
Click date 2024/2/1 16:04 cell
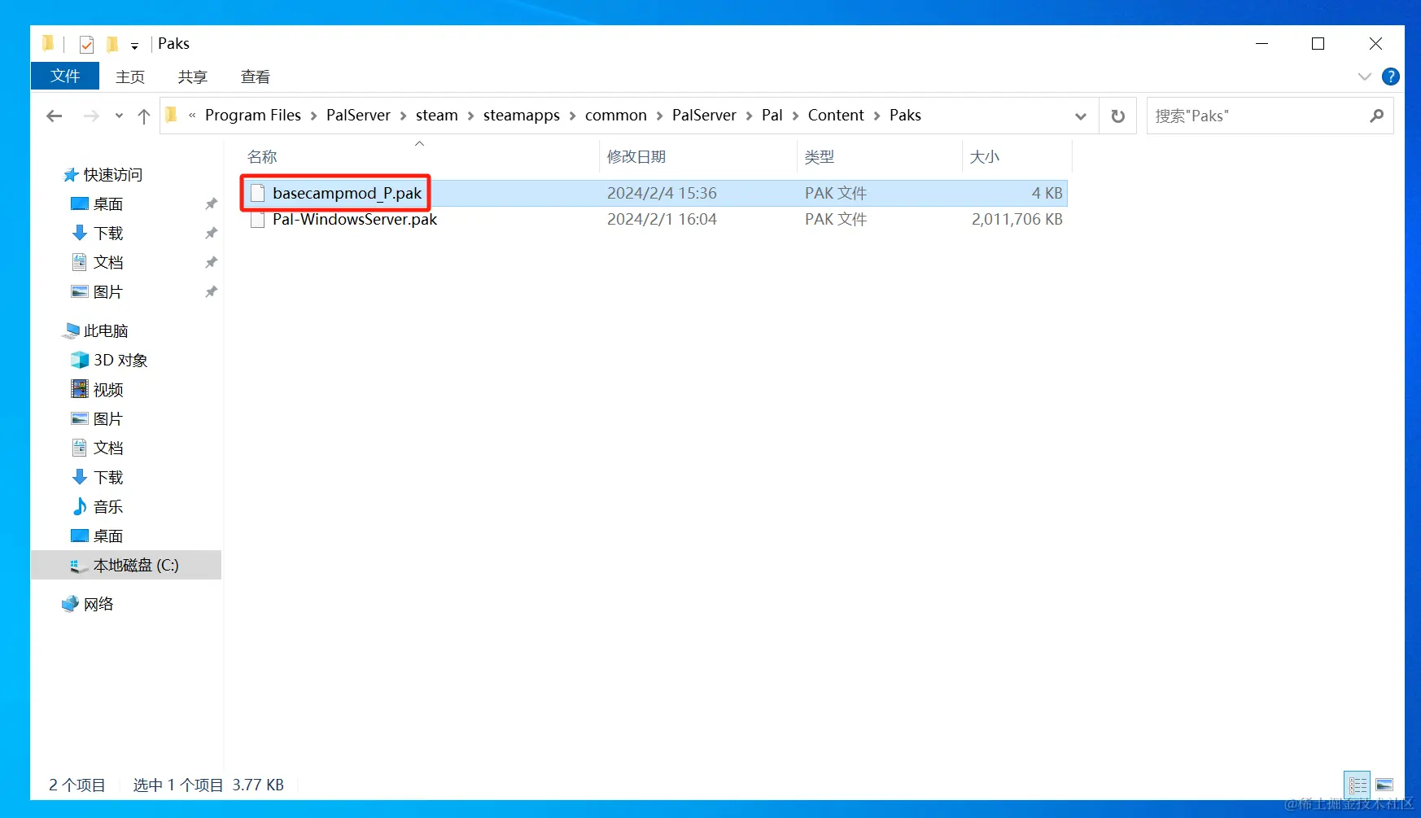(x=662, y=219)
